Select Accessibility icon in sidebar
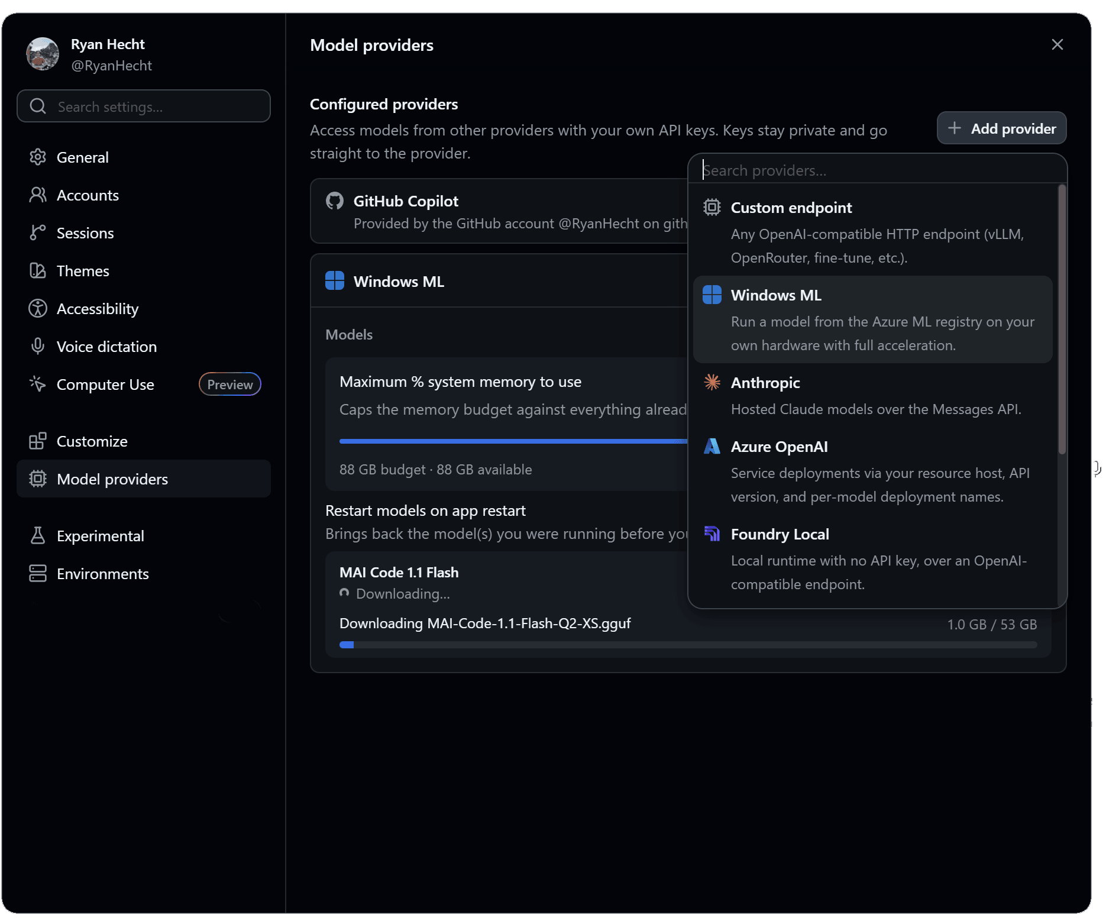The height and width of the screenshot is (924, 1106). (x=38, y=309)
